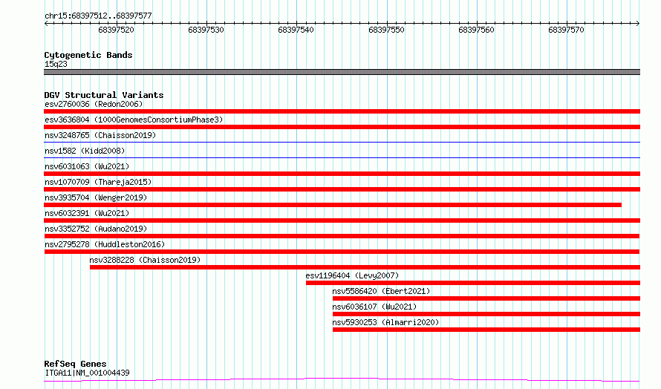Open variant nsv3935704 (Wenger2019) label
This screenshot has height=389, width=661.
coord(96,197)
